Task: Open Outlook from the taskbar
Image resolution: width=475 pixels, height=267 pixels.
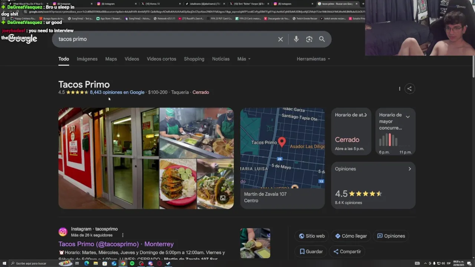Action: (x=114, y=263)
